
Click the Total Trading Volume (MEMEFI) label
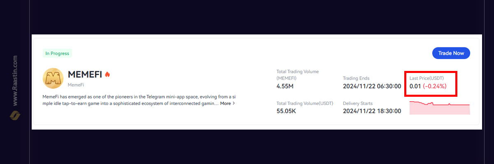click(298, 75)
